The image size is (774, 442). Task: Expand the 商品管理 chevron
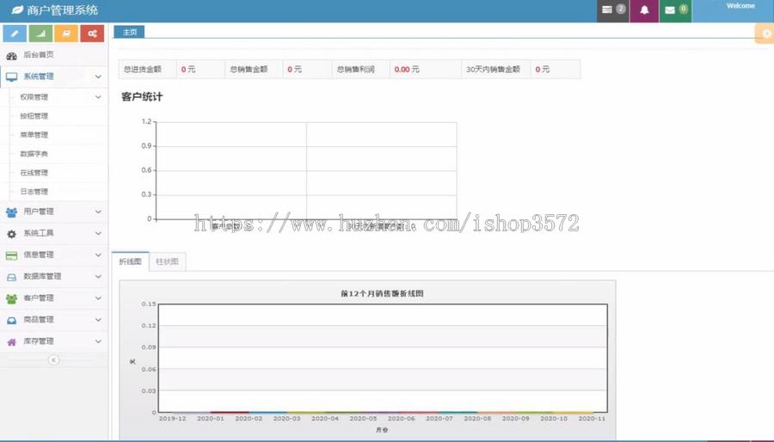click(98, 320)
